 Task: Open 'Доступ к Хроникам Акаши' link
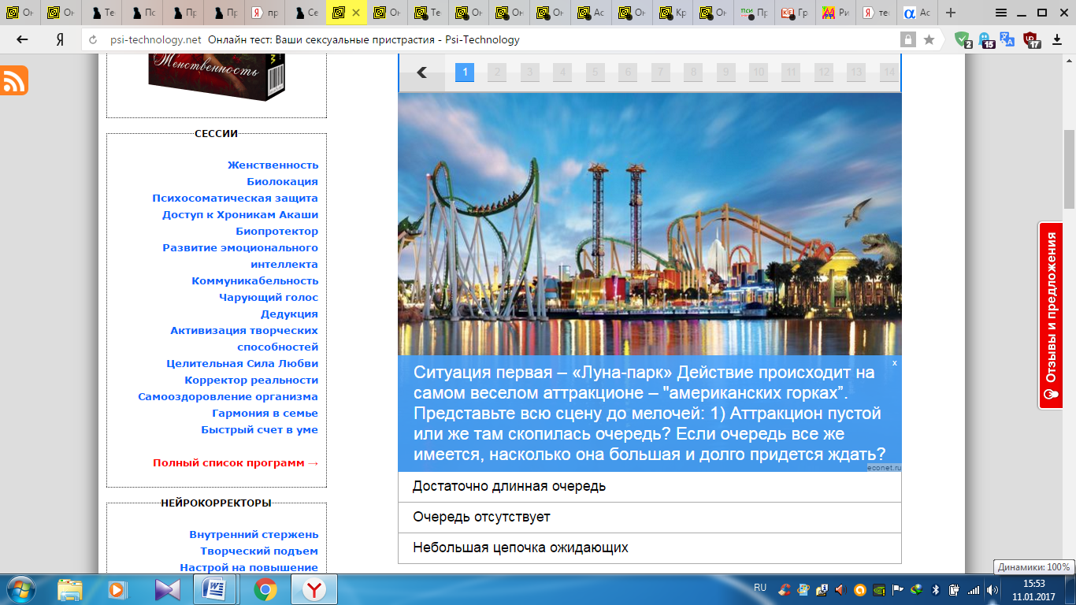(240, 214)
